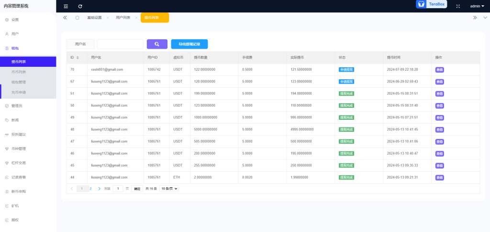490x232 pixels.
Task: Click the refresh icon in top bar
Action: [80, 6]
